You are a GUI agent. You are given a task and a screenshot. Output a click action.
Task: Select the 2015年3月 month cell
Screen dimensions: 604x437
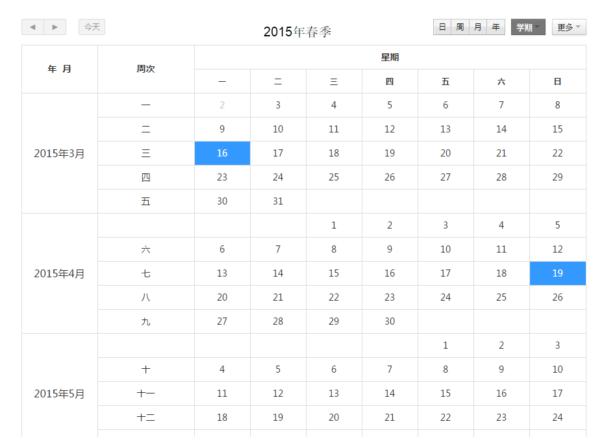(60, 153)
